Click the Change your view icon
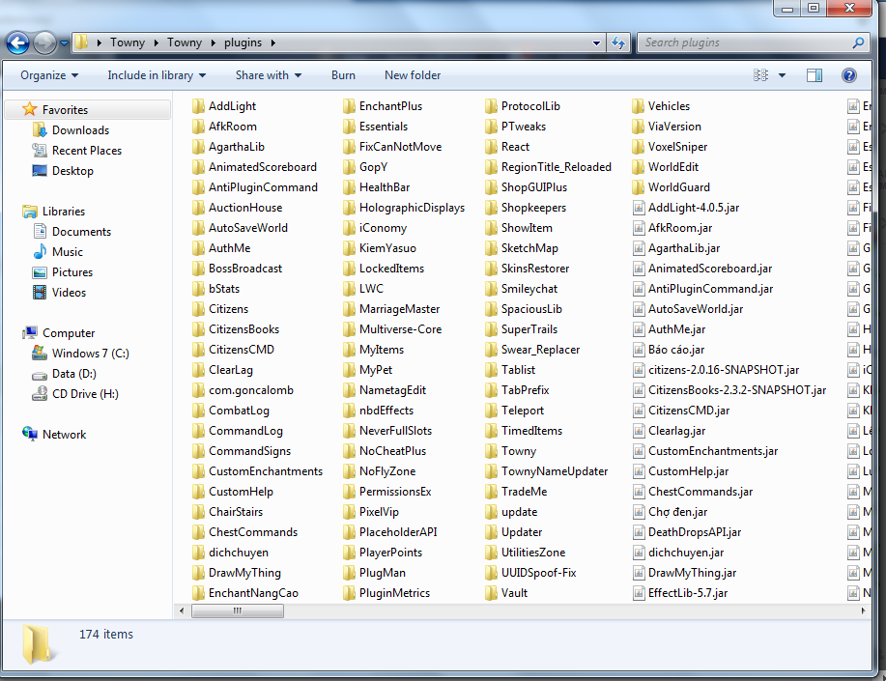The height and width of the screenshot is (681, 886). pos(760,75)
